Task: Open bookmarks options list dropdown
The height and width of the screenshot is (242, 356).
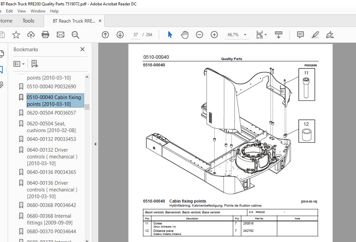Action: [x=19, y=64]
